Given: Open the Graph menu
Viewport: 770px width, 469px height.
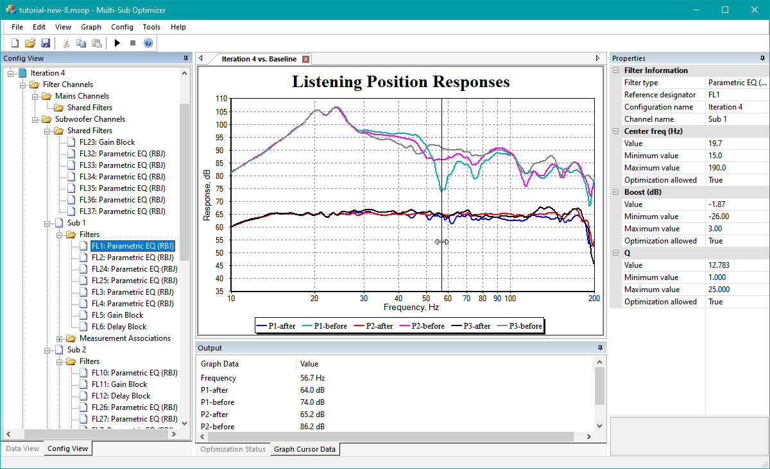Looking at the screenshot, I should click(x=91, y=27).
